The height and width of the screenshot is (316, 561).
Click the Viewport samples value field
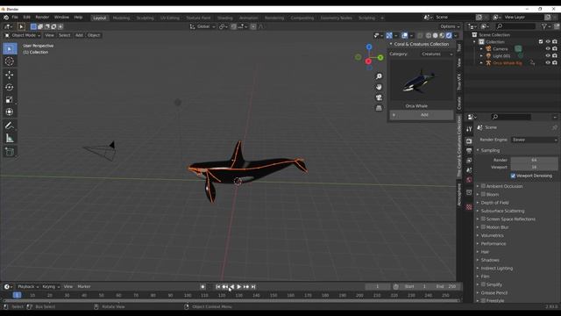[534, 167]
